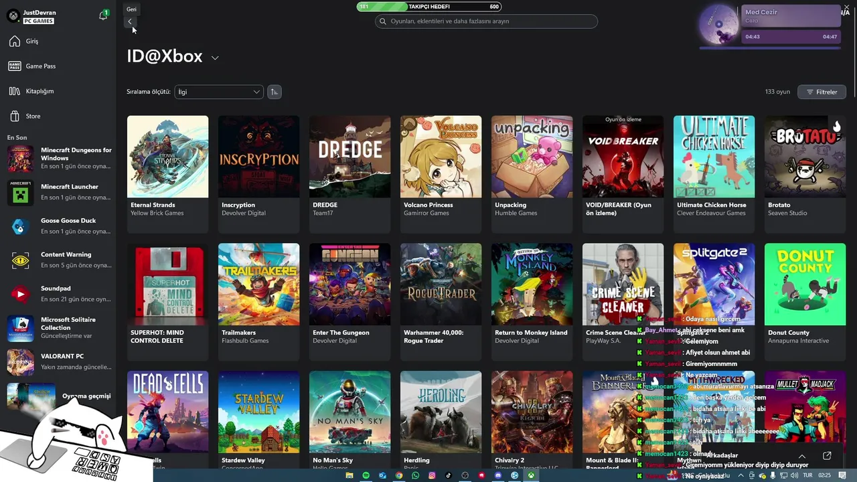Open the Donut County game tile
Image resolution: width=857 pixels, height=482 pixels.
[x=805, y=302]
